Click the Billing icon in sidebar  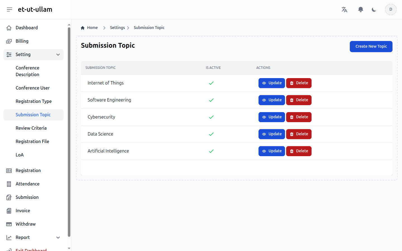point(9,41)
